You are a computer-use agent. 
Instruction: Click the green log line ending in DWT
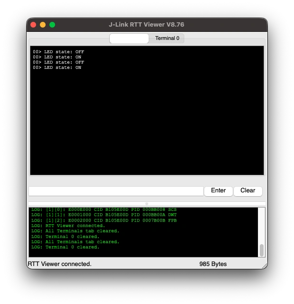[x=104, y=215]
